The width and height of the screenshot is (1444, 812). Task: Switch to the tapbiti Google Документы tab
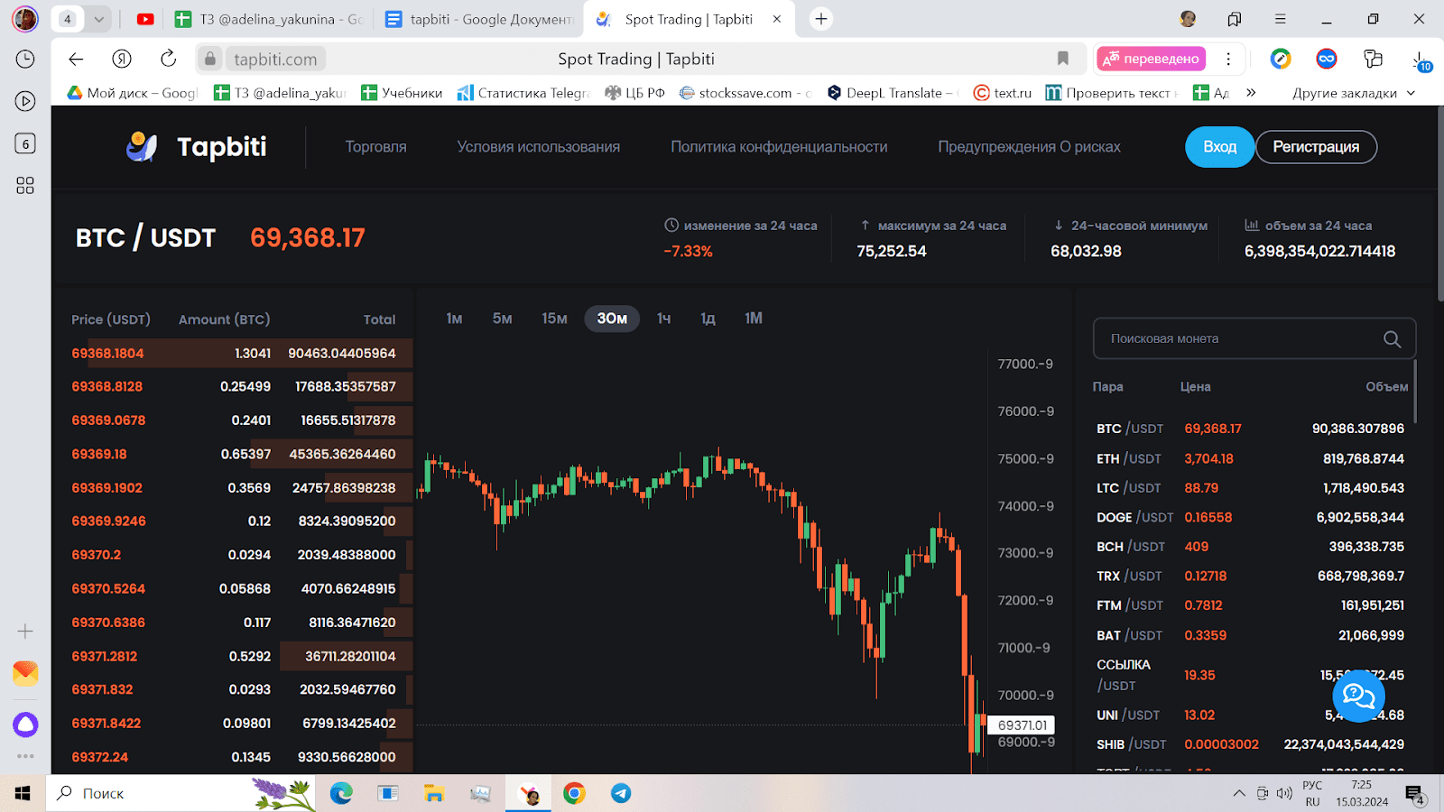pos(478,19)
